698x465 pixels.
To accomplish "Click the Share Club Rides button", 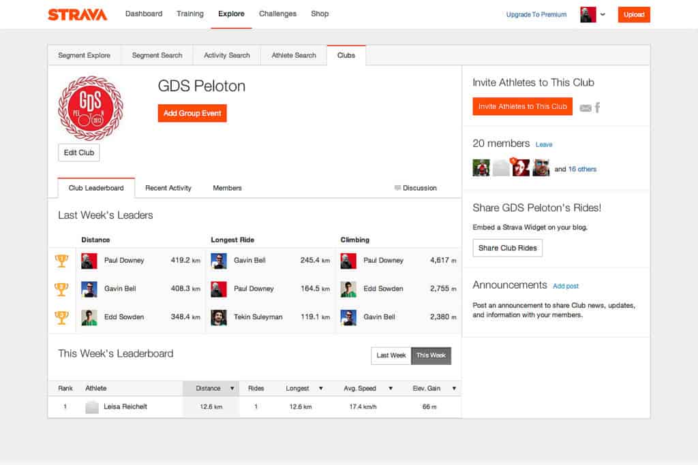I will 507,248.
